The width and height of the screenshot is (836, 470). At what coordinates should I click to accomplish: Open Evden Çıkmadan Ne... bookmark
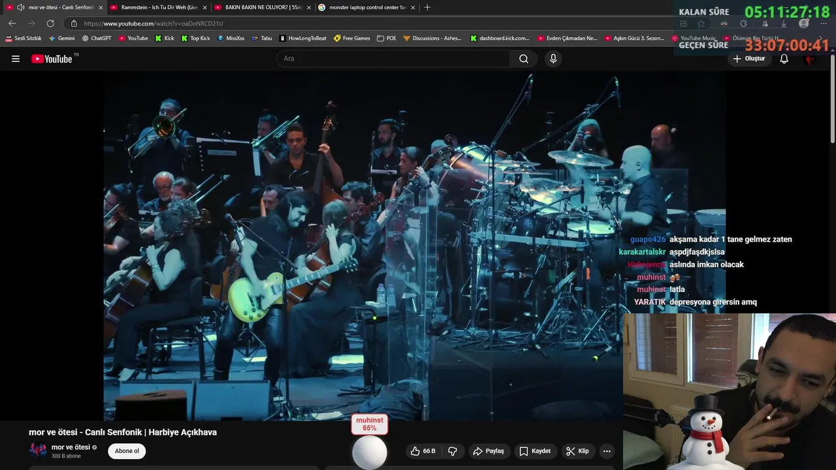point(567,39)
